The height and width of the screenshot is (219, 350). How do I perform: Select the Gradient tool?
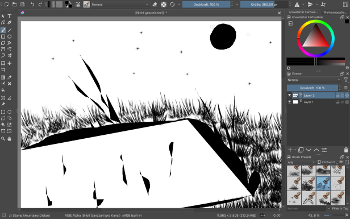3,77
